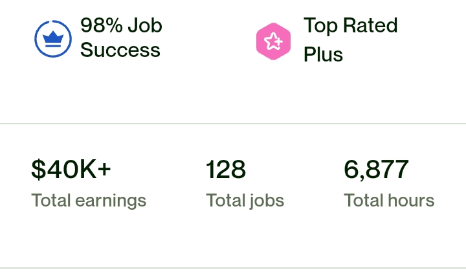The width and height of the screenshot is (466, 279).
Task: Click the word Success under 98% Job
Action: pyautogui.click(x=120, y=50)
